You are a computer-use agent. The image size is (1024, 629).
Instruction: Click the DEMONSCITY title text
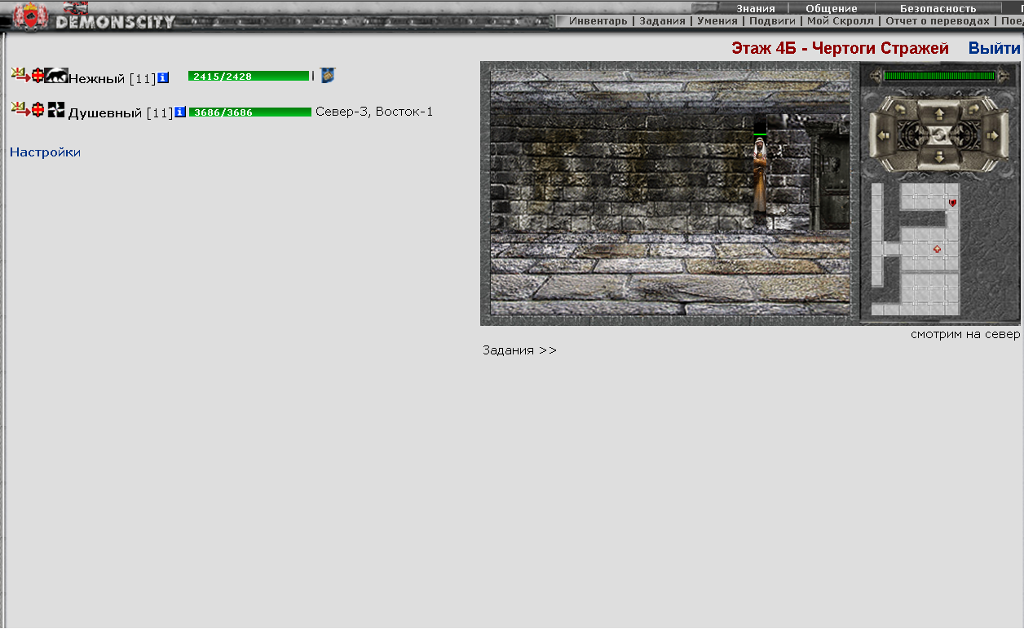click(x=115, y=22)
